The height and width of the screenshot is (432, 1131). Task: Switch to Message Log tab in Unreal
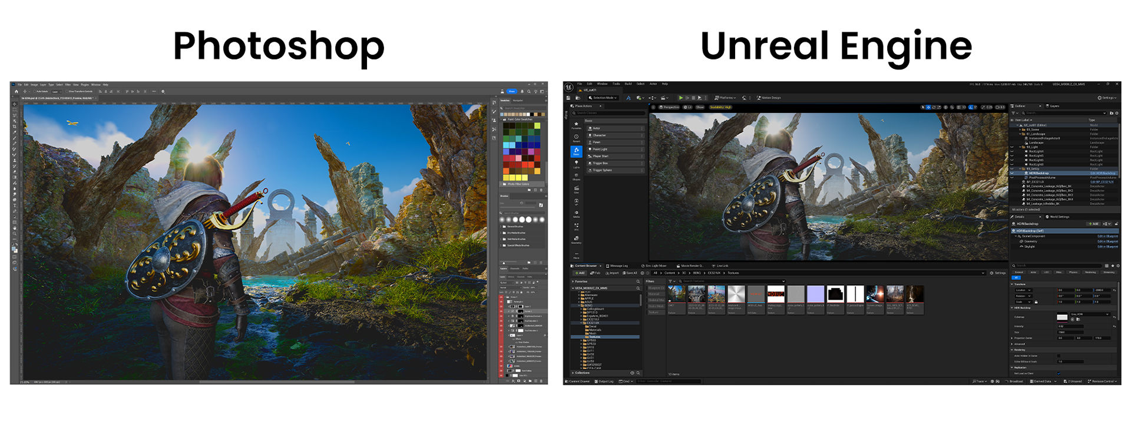pyautogui.click(x=617, y=266)
